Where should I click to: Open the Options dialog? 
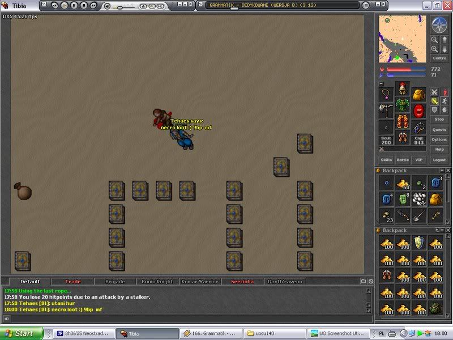coord(439,139)
